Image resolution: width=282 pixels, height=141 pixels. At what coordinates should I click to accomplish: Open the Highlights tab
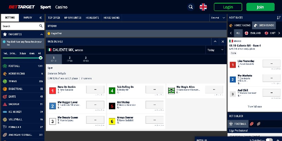pyautogui.click(x=92, y=18)
